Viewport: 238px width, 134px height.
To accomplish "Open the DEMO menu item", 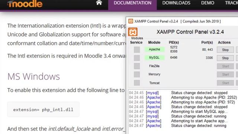I will tap(208, 3).
